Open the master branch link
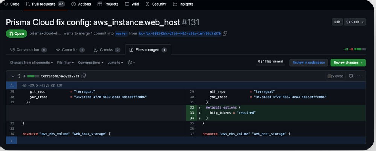The height and width of the screenshot is (151, 376). (121, 33)
